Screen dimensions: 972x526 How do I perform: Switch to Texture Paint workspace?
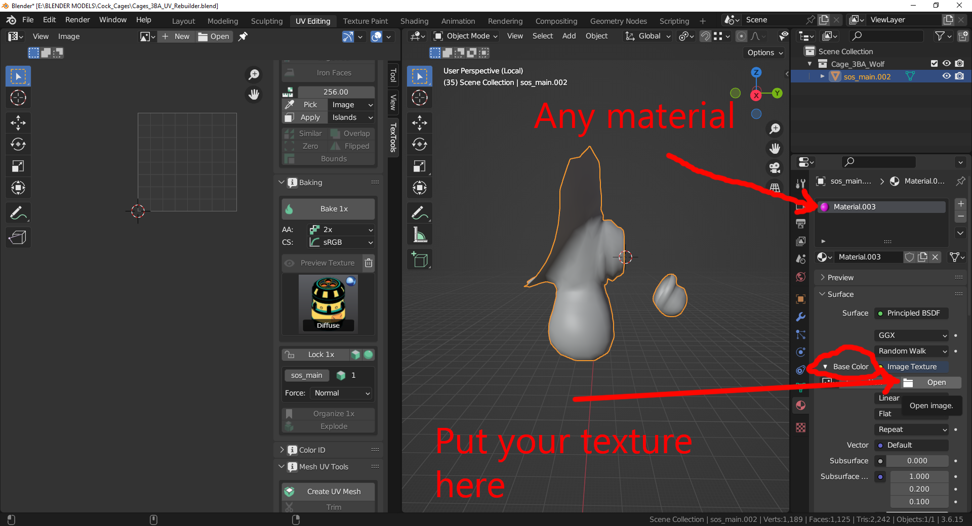(365, 21)
